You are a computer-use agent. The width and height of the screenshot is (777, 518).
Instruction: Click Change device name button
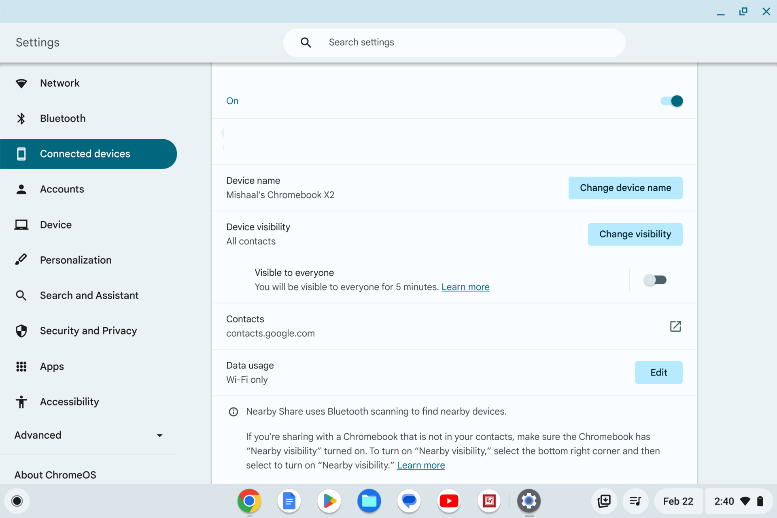pos(626,188)
